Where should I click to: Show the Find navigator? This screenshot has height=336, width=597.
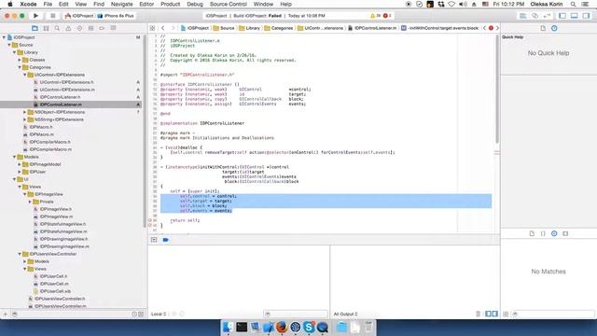57,28
